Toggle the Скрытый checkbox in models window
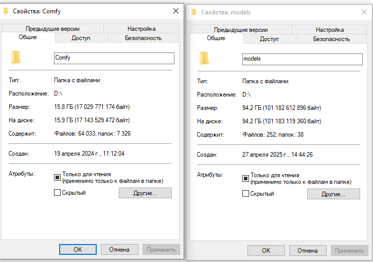This screenshot has width=373, height=262. coord(245,193)
